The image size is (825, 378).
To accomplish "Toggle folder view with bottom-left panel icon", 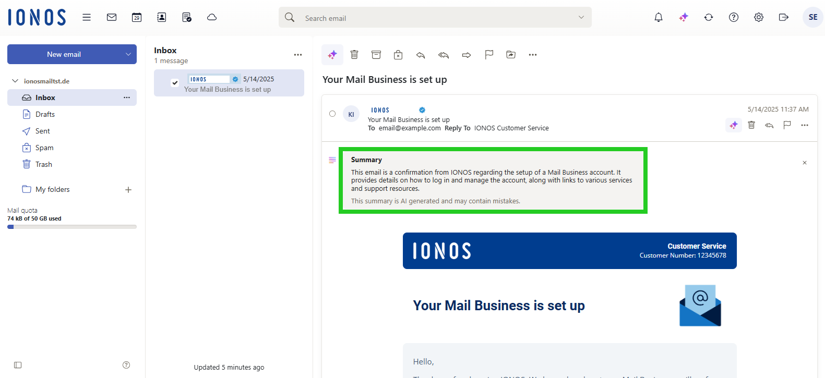I will coord(18,365).
